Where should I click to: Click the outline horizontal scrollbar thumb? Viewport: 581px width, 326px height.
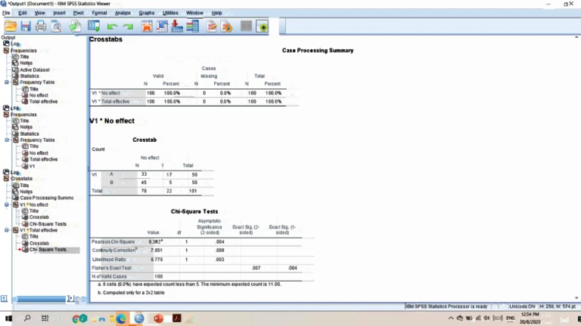(x=41, y=299)
